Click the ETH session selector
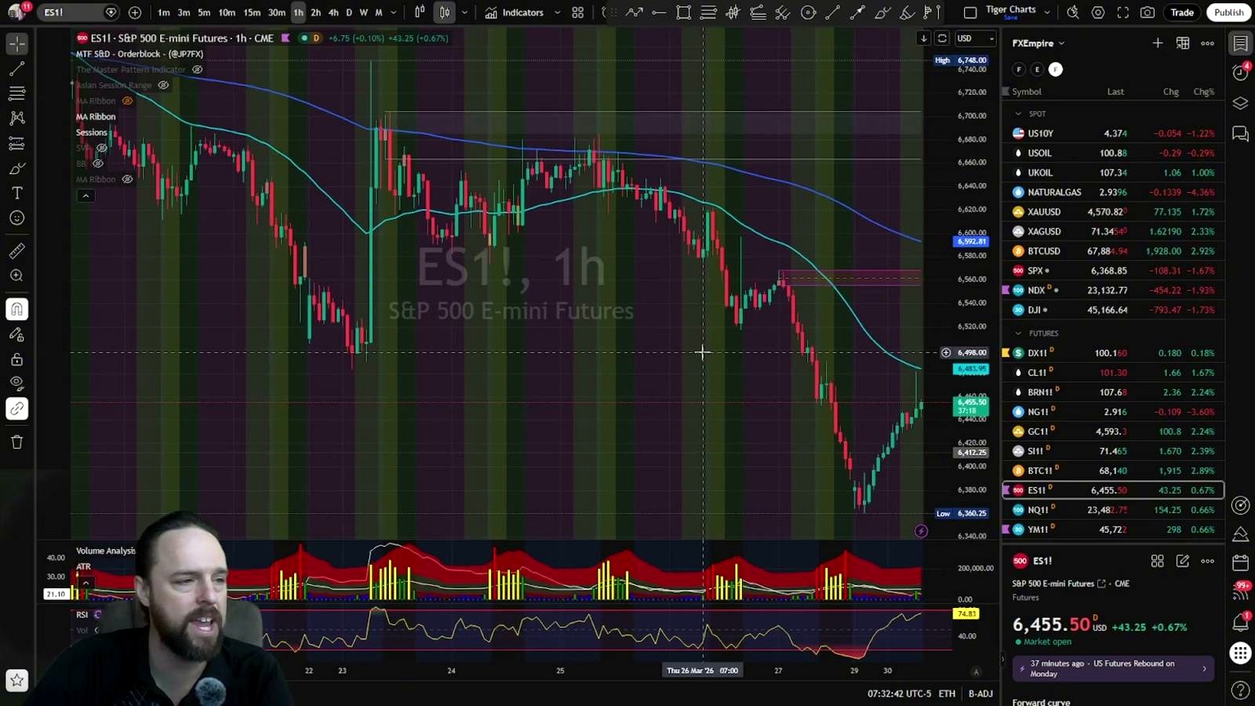This screenshot has width=1255, height=706. [x=947, y=693]
